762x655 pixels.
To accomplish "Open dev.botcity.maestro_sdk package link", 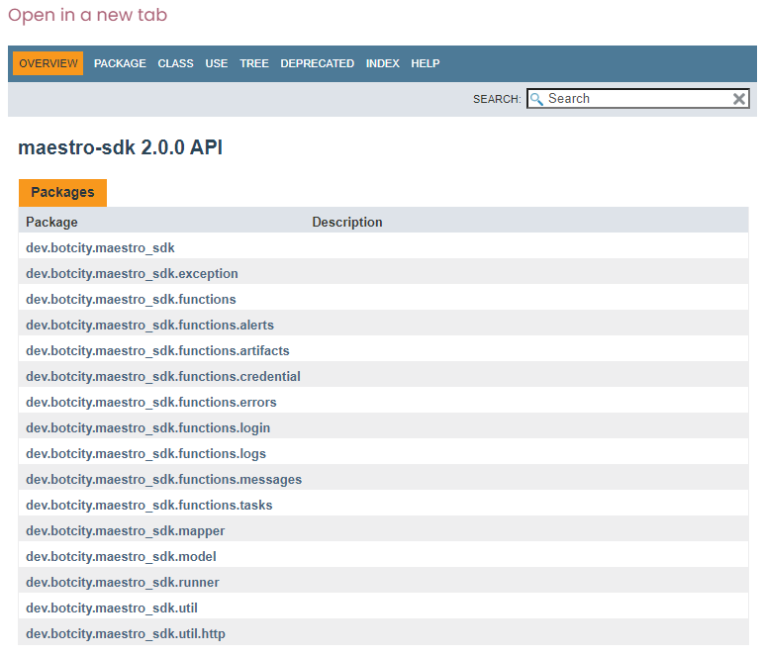I will point(100,247).
